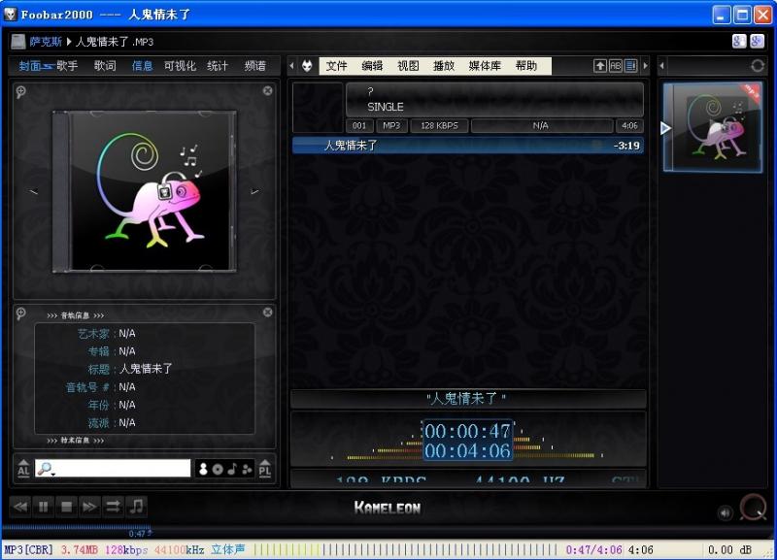The width and height of the screenshot is (777, 560).
Task: Click the play marker beside album thumbnail
Action: [x=665, y=128]
